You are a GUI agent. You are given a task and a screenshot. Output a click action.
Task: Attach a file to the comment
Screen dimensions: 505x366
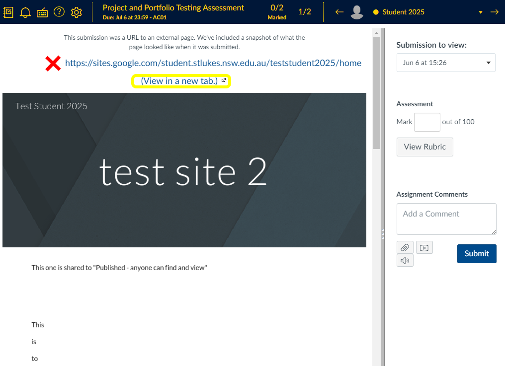pyautogui.click(x=405, y=247)
